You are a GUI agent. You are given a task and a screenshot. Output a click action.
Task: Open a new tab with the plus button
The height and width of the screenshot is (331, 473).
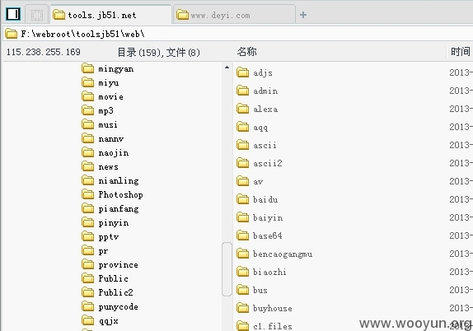[x=303, y=15]
